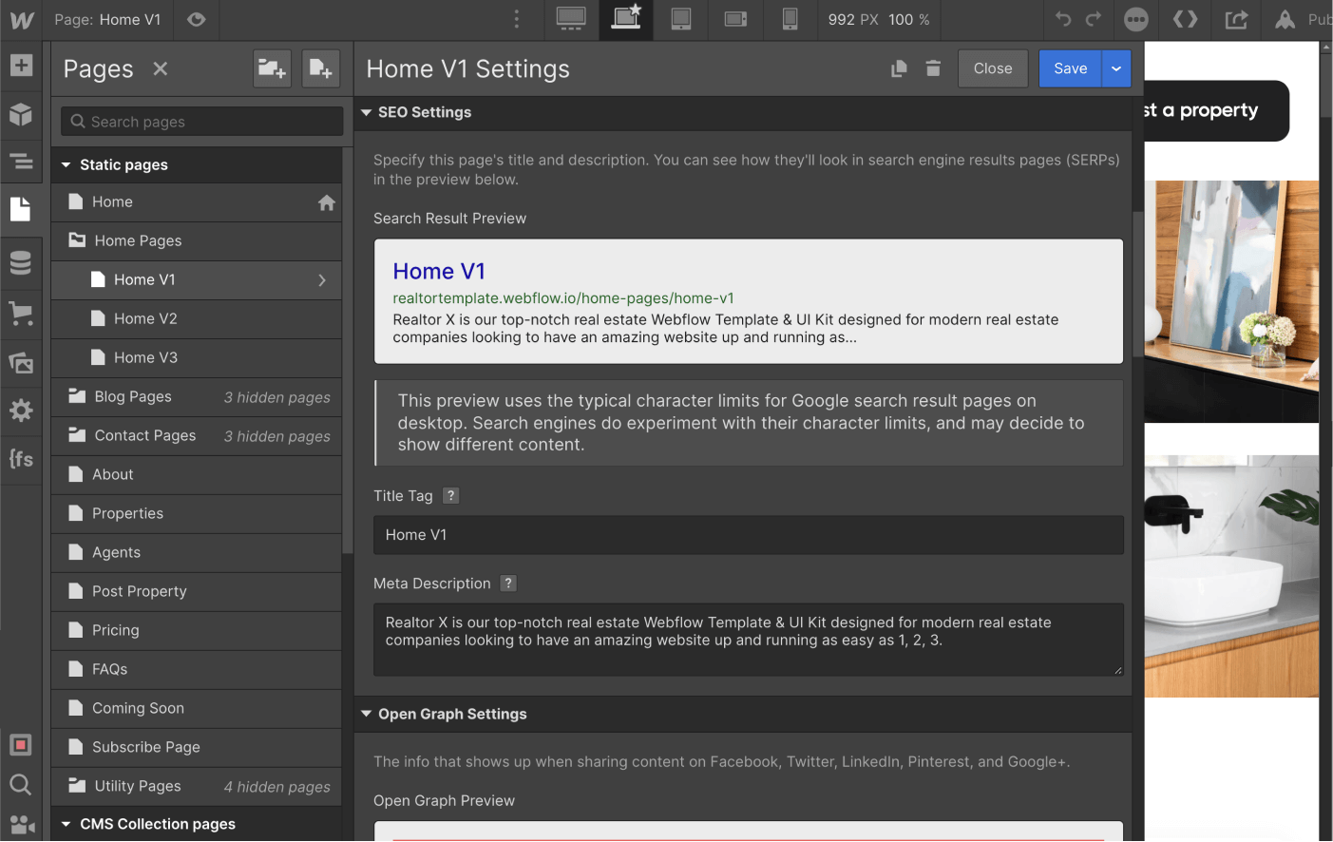
Task: Open the CMS Collections panel
Action: [x=21, y=262]
